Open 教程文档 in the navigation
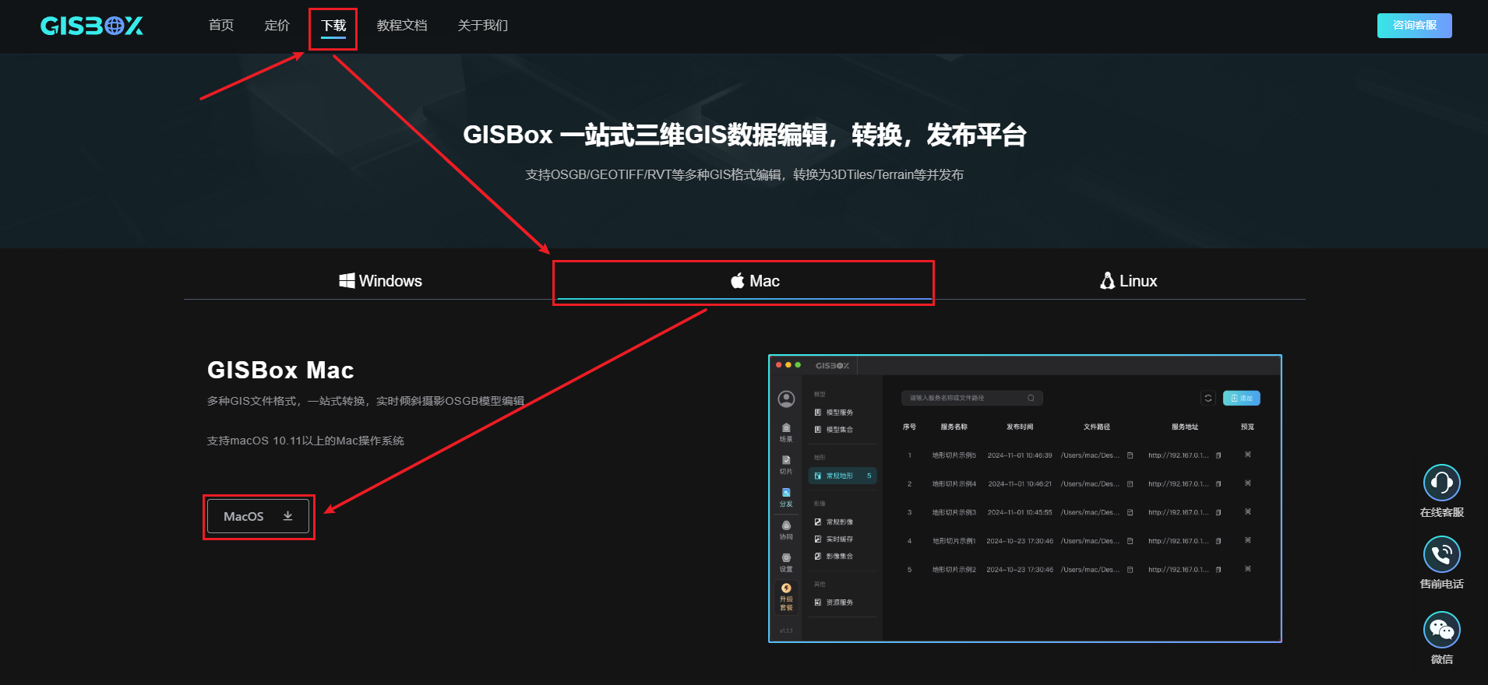 (402, 26)
